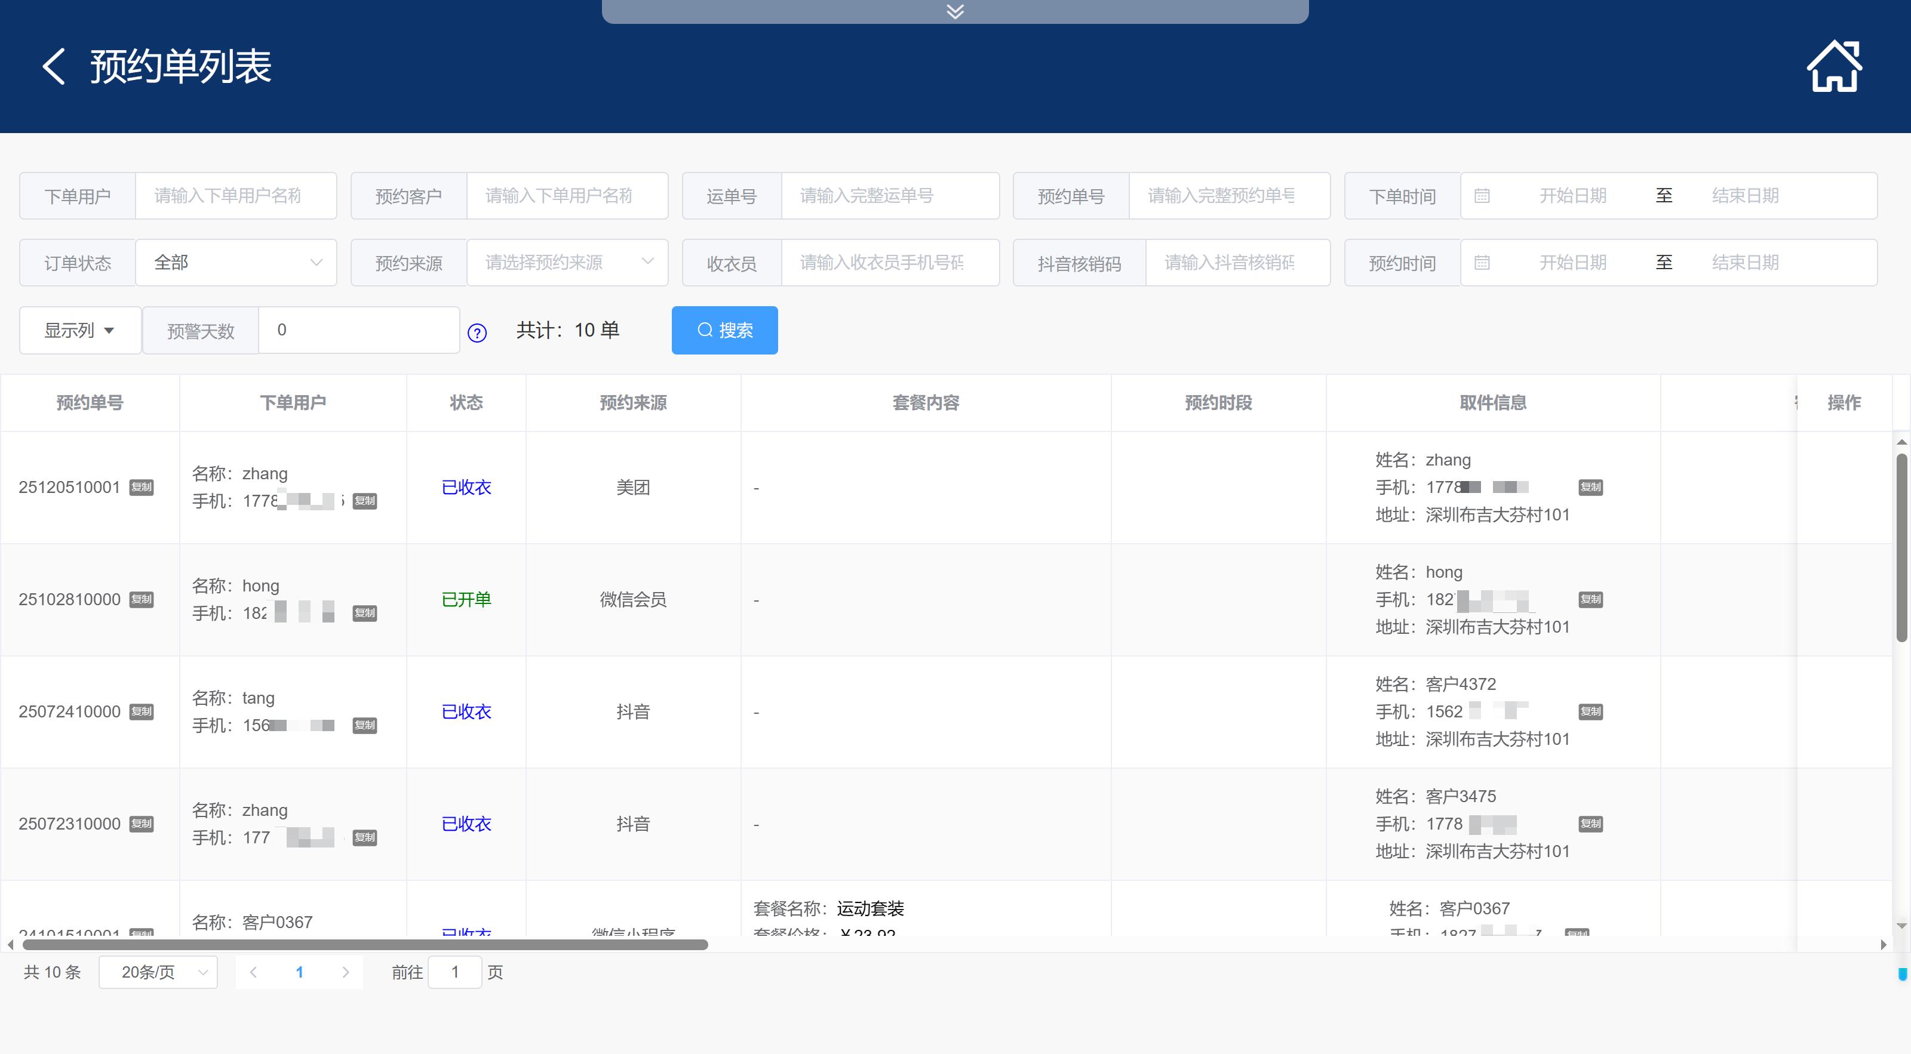Open the home page icon
This screenshot has height=1054, width=1911.
pyautogui.click(x=1833, y=67)
